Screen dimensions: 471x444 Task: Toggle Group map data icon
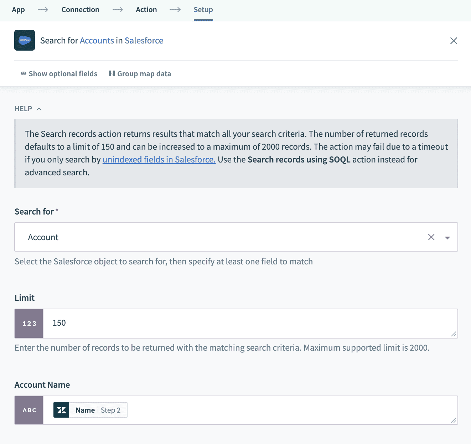tap(112, 74)
